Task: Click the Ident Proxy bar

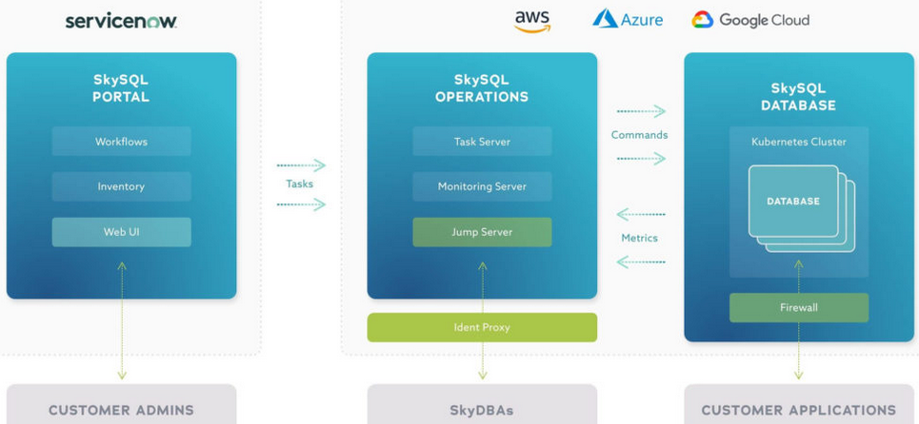Action: pos(483,327)
